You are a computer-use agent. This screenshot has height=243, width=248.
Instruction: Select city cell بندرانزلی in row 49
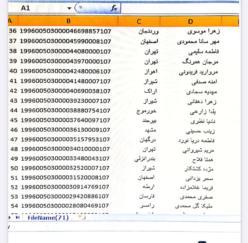click(145, 159)
